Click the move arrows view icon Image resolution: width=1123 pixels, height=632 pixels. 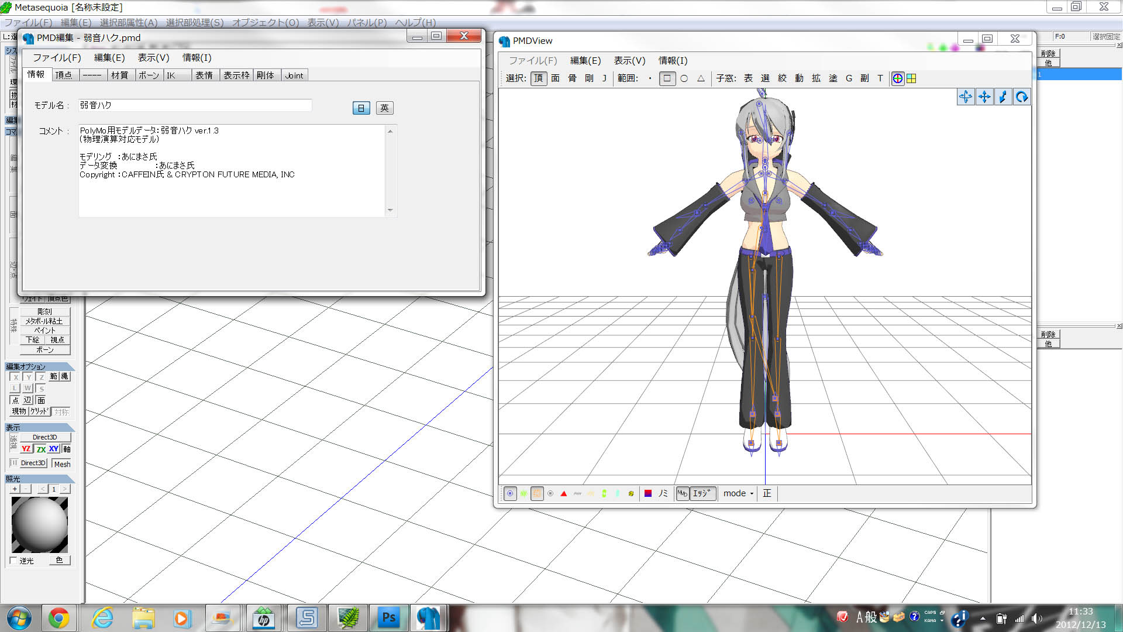coord(984,97)
